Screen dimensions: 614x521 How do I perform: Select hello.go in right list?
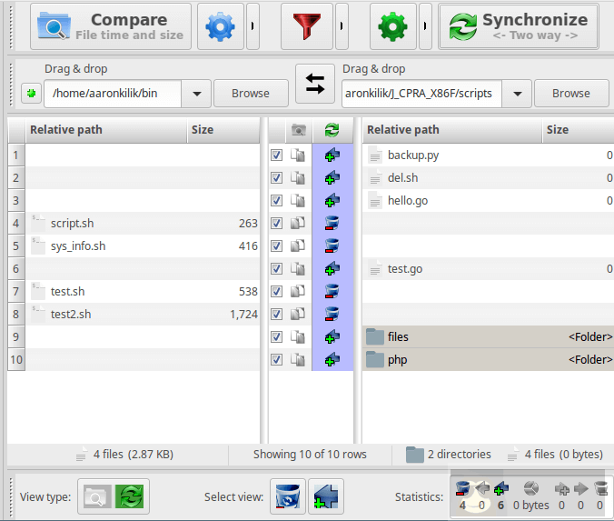coord(488,201)
